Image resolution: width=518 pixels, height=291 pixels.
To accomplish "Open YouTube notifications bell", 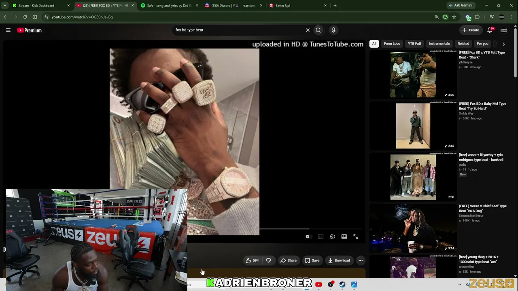I will pos(490,30).
